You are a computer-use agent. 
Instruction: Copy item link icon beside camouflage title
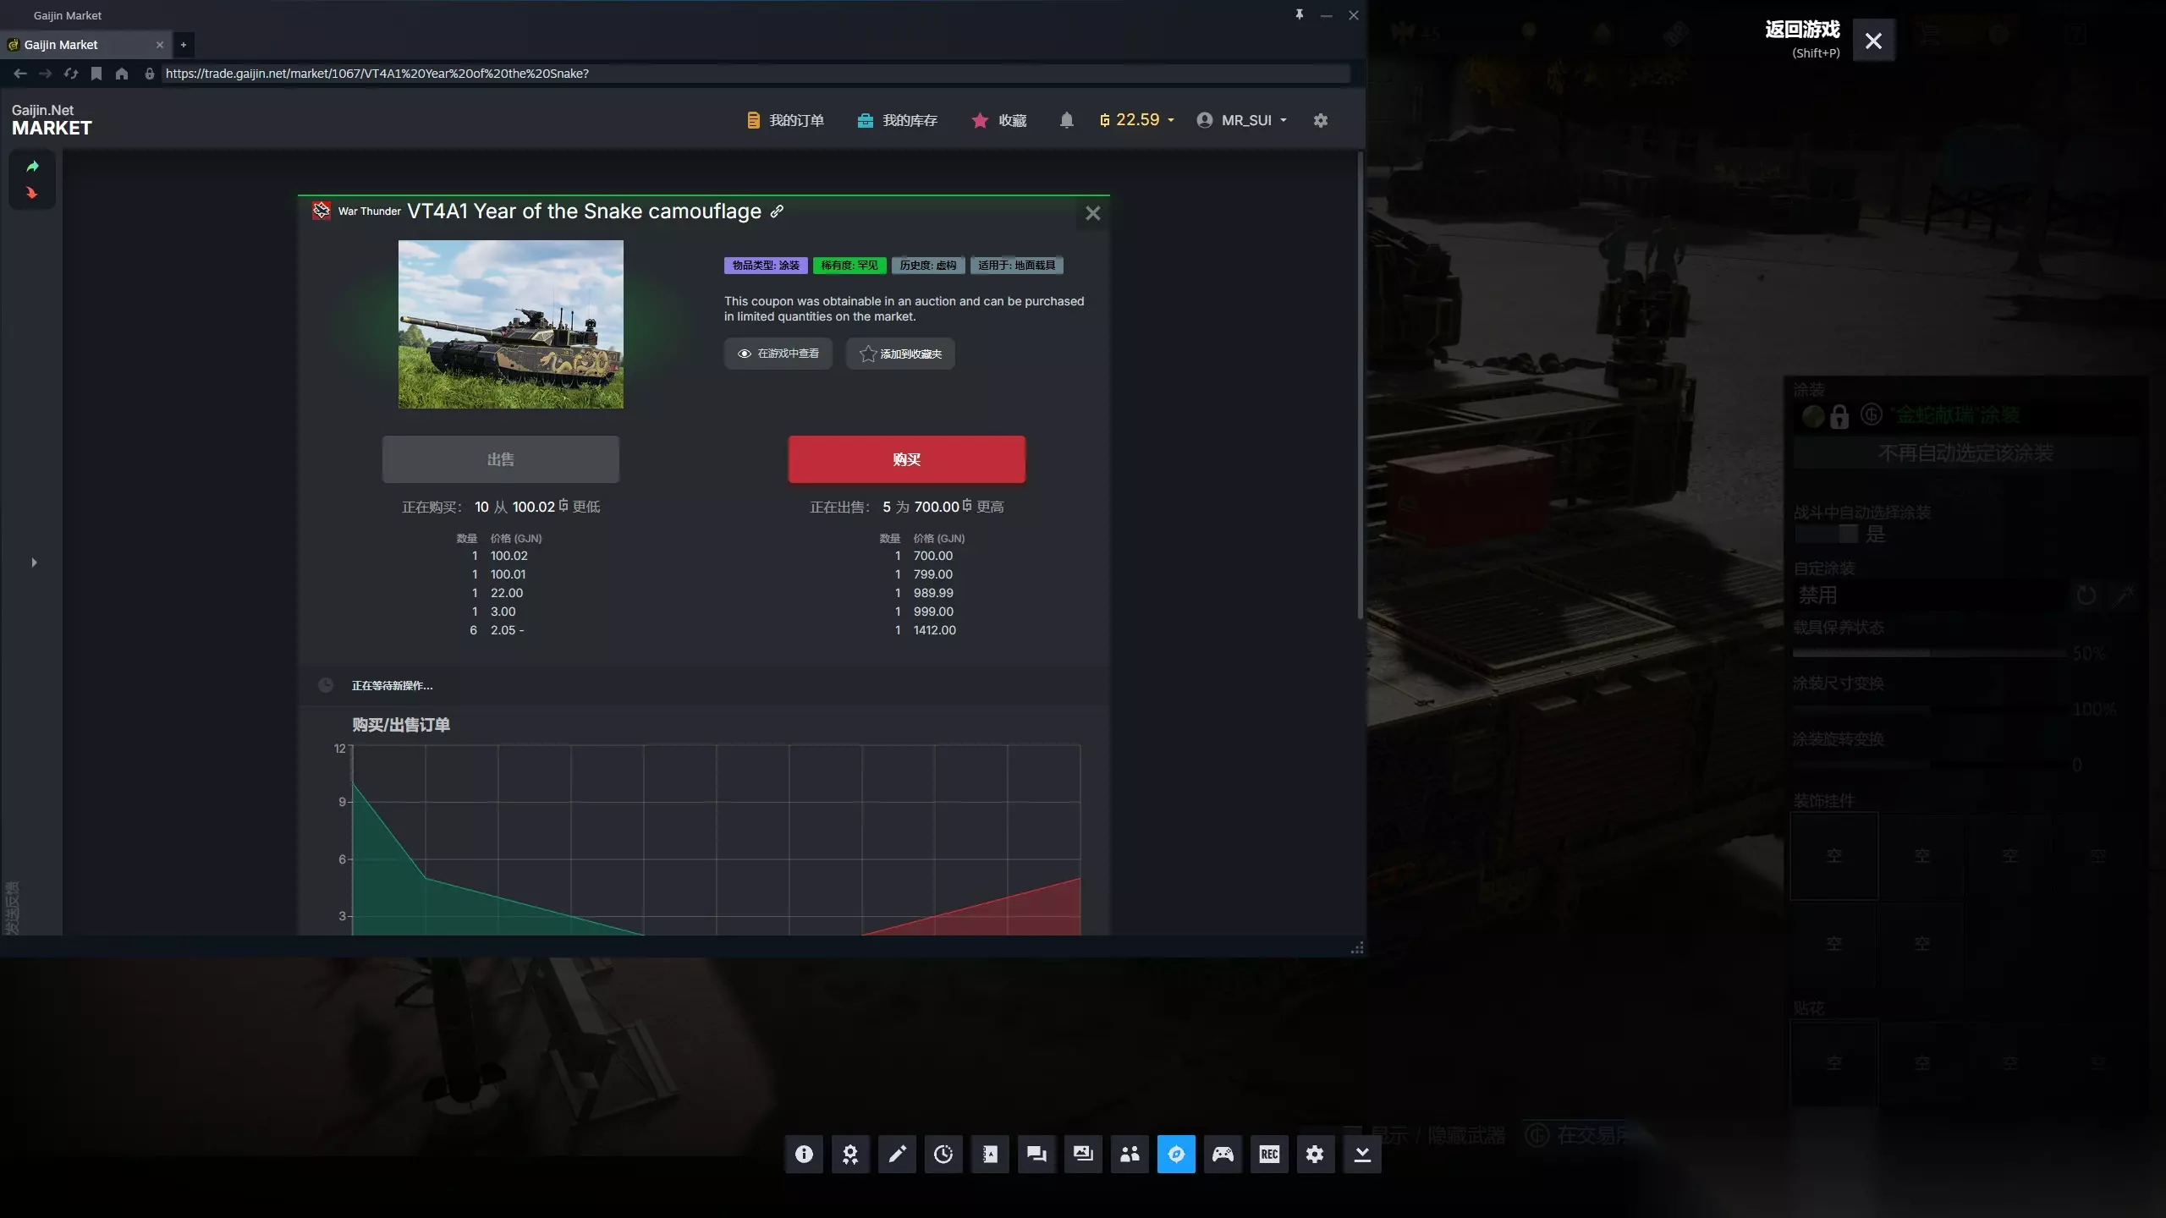(x=777, y=211)
